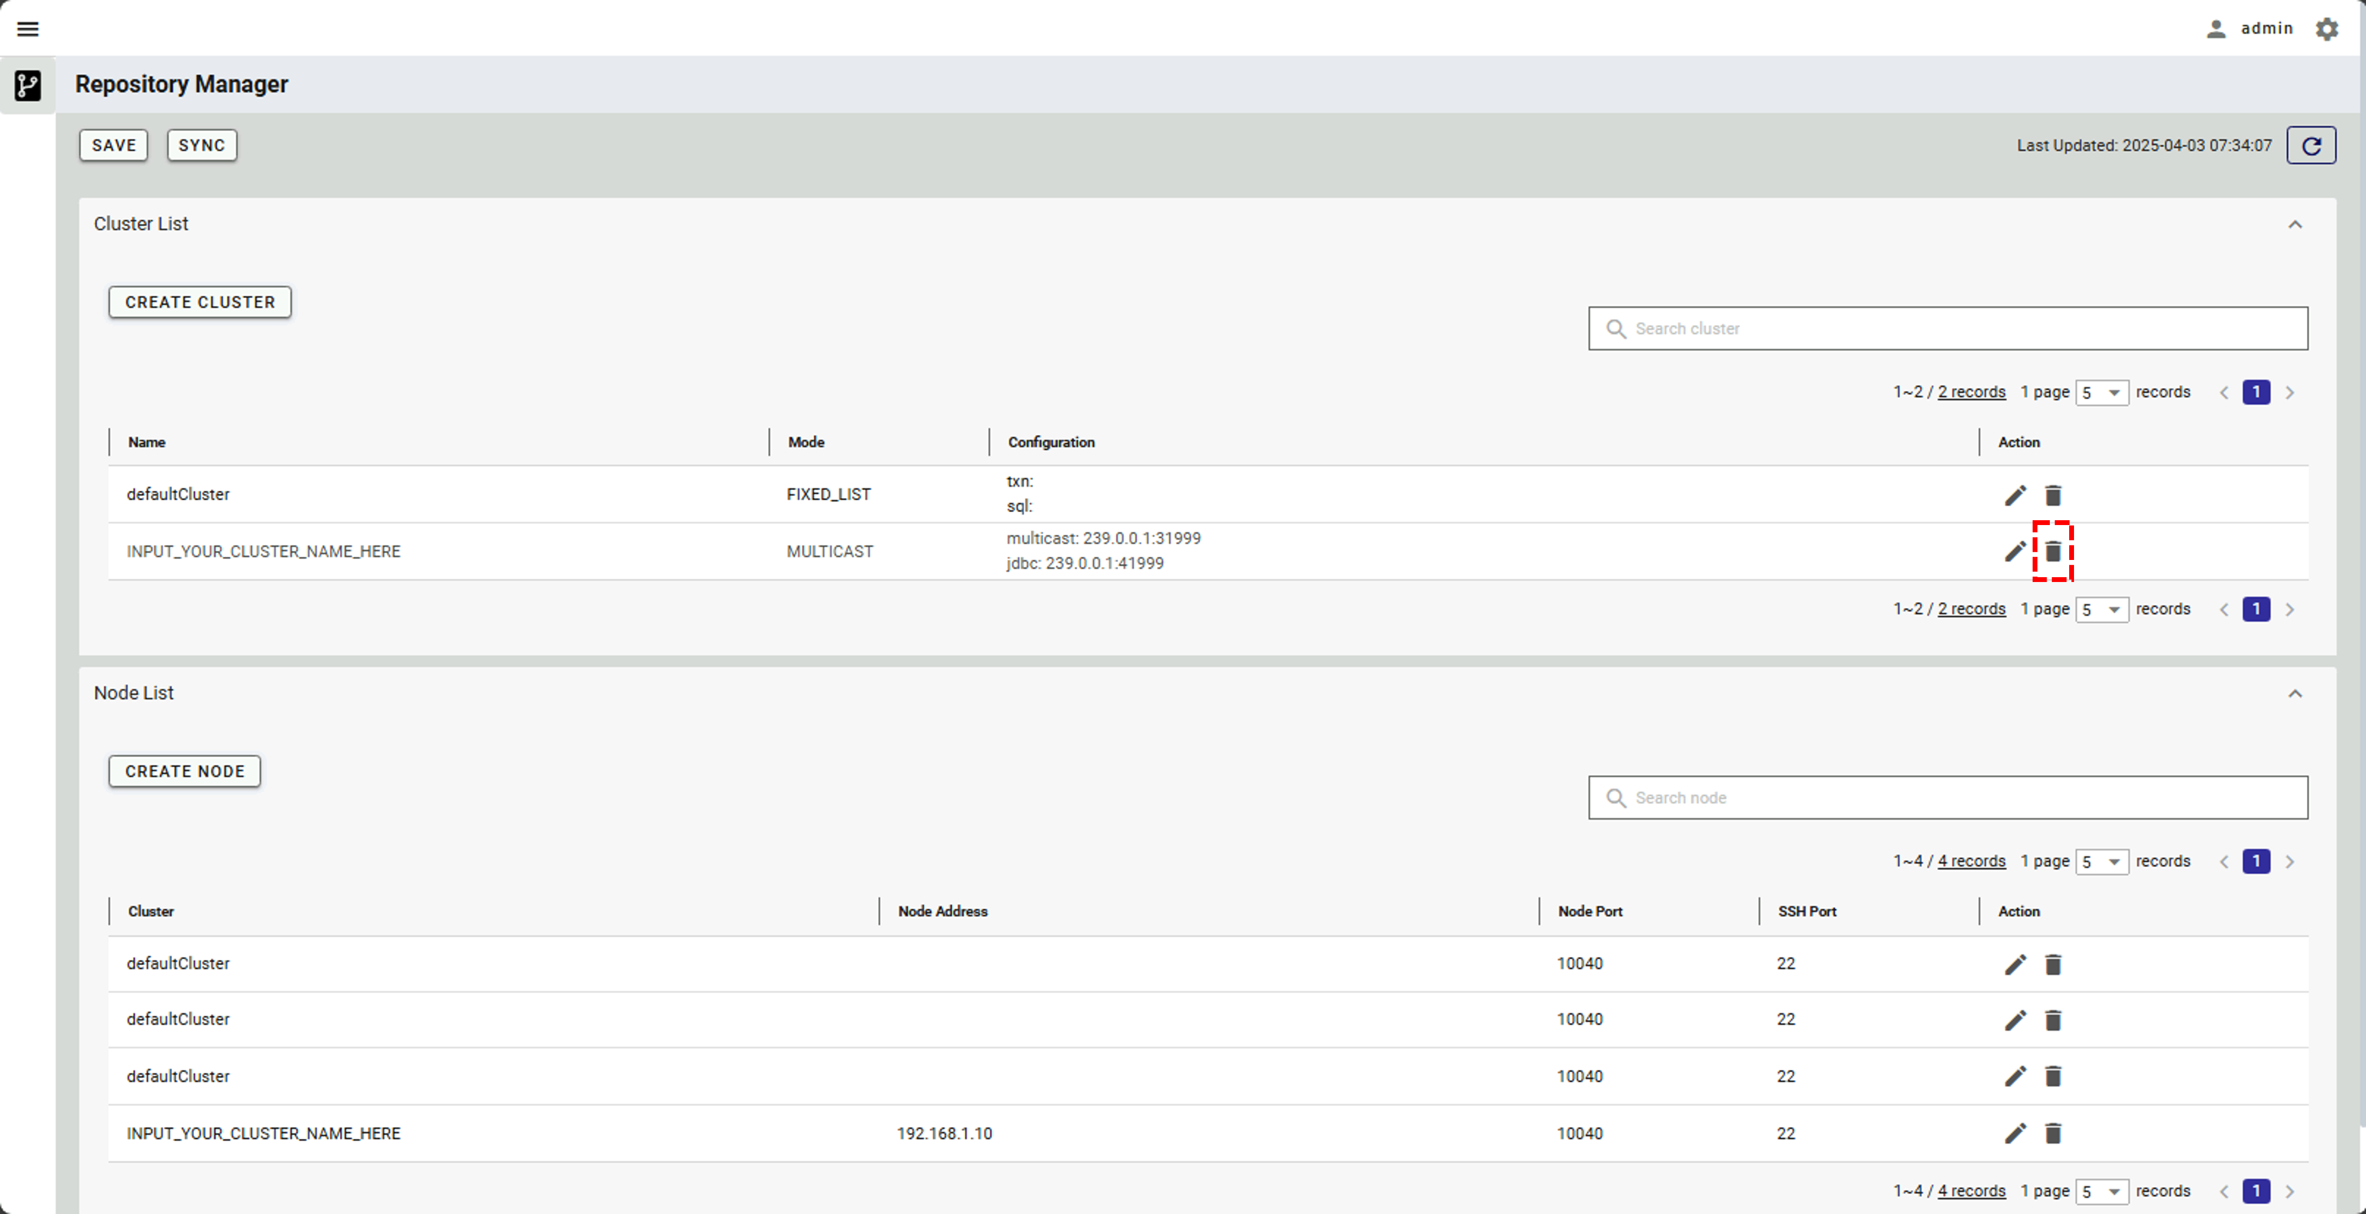This screenshot has height=1214, width=2366.
Task: Click the refresh button beside Last Updated
Action: click(x=2311, y=146)
